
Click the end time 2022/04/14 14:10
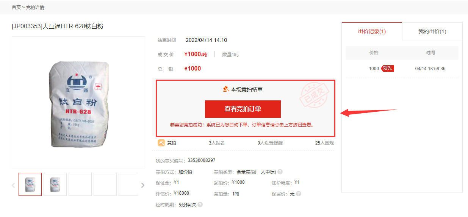pyautogui.click(x=206, y=40)
